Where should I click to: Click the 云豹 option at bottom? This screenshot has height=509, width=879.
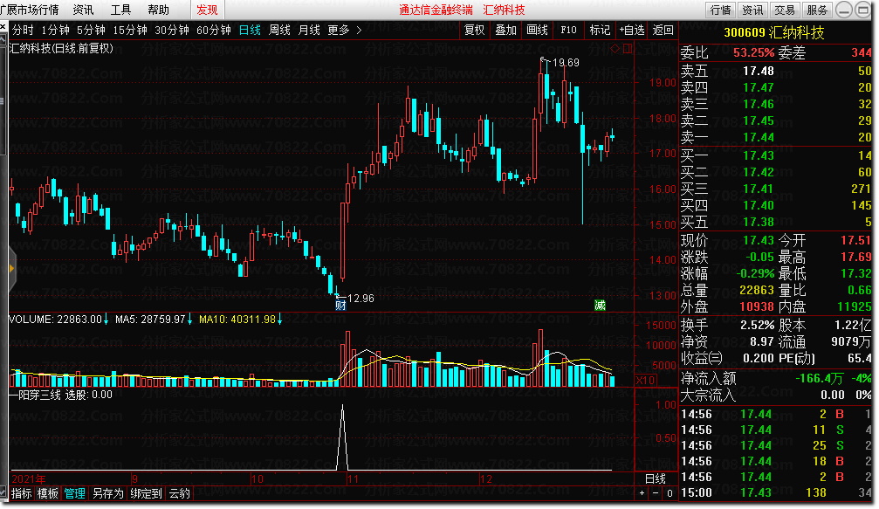pyautogui.click(x=180, y=494)
